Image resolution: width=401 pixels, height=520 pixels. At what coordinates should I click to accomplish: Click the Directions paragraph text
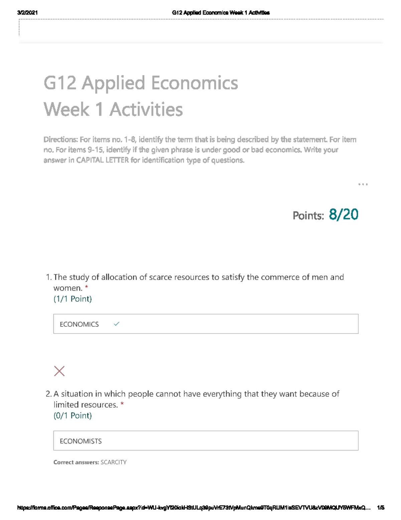click(200, 150)
